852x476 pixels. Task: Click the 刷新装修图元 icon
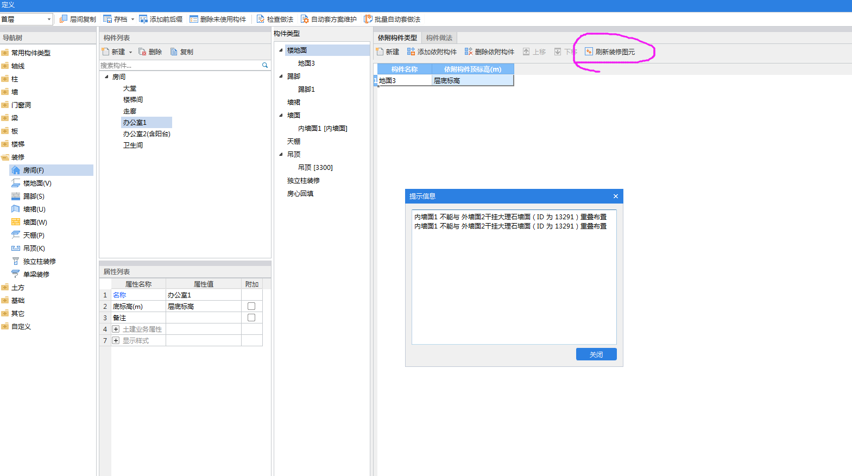point(589,52)
